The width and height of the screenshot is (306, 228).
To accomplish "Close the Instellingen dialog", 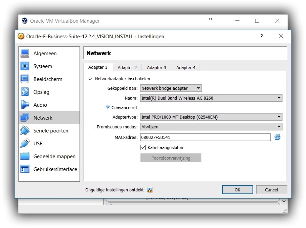I will pos(281,36).
